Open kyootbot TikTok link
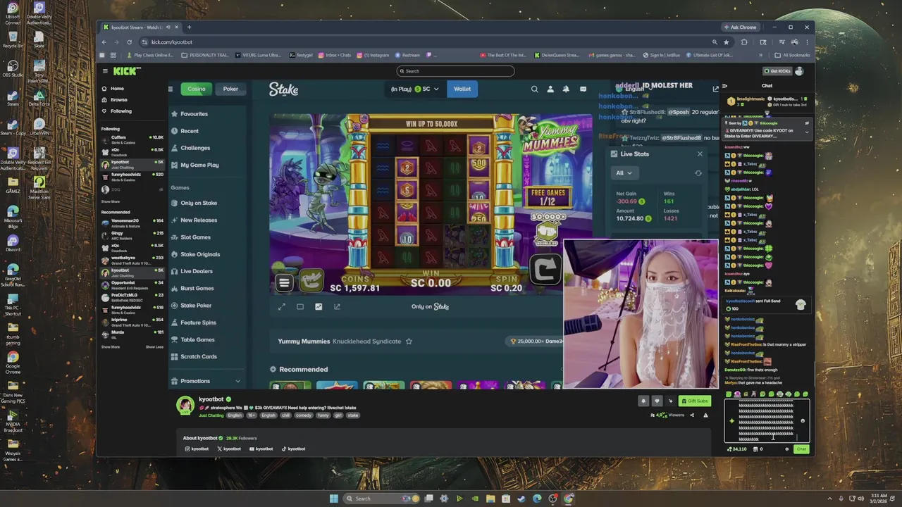This screenshot has height=507, width=902. point(294,449)
